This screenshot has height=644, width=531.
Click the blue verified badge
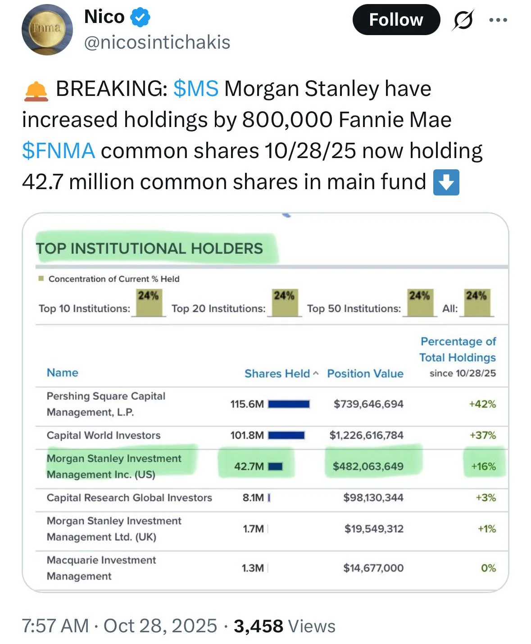140,18
